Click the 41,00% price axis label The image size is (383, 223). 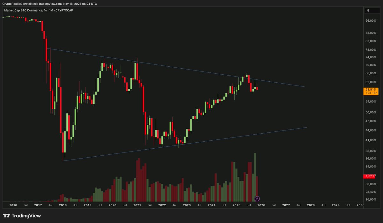(x=371, y=140)
